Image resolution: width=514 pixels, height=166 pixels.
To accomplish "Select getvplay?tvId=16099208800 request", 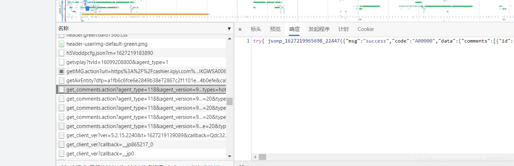I will point(141,62).
